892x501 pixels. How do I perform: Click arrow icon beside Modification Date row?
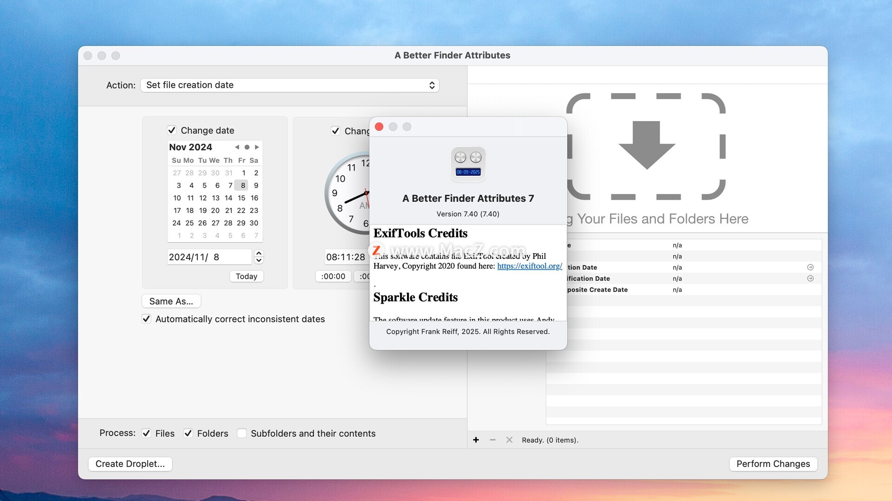click(x=810, y=278)
